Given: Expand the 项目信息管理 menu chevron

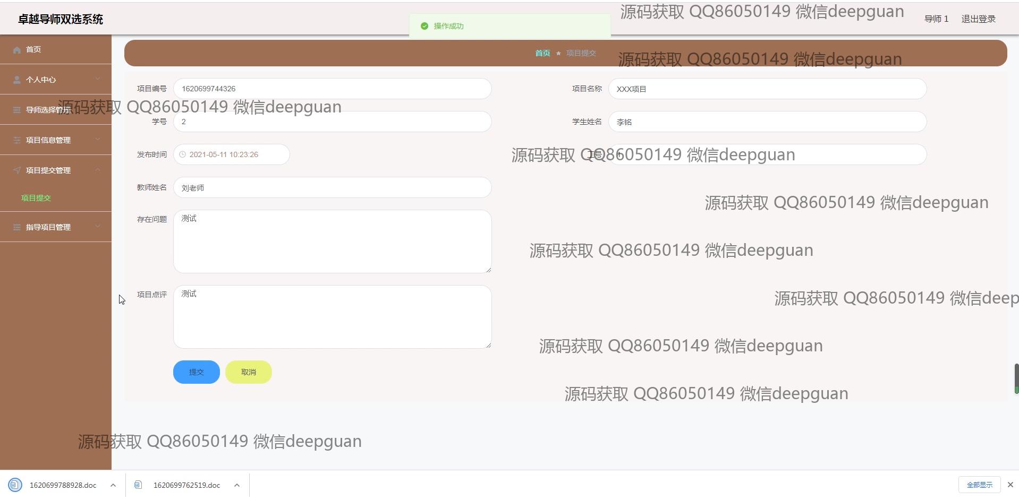Looking at the screenshot, I should (x=98, y=140).
